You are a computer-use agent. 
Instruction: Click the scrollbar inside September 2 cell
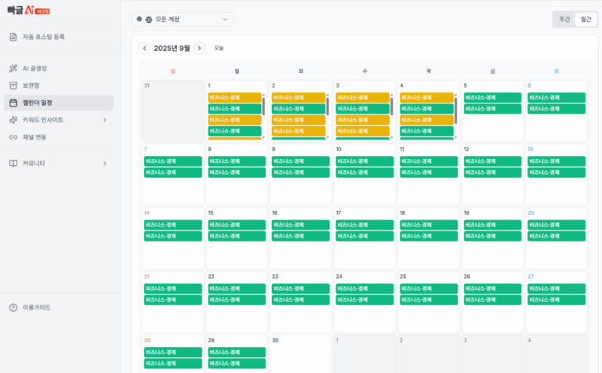pos(328,107)
